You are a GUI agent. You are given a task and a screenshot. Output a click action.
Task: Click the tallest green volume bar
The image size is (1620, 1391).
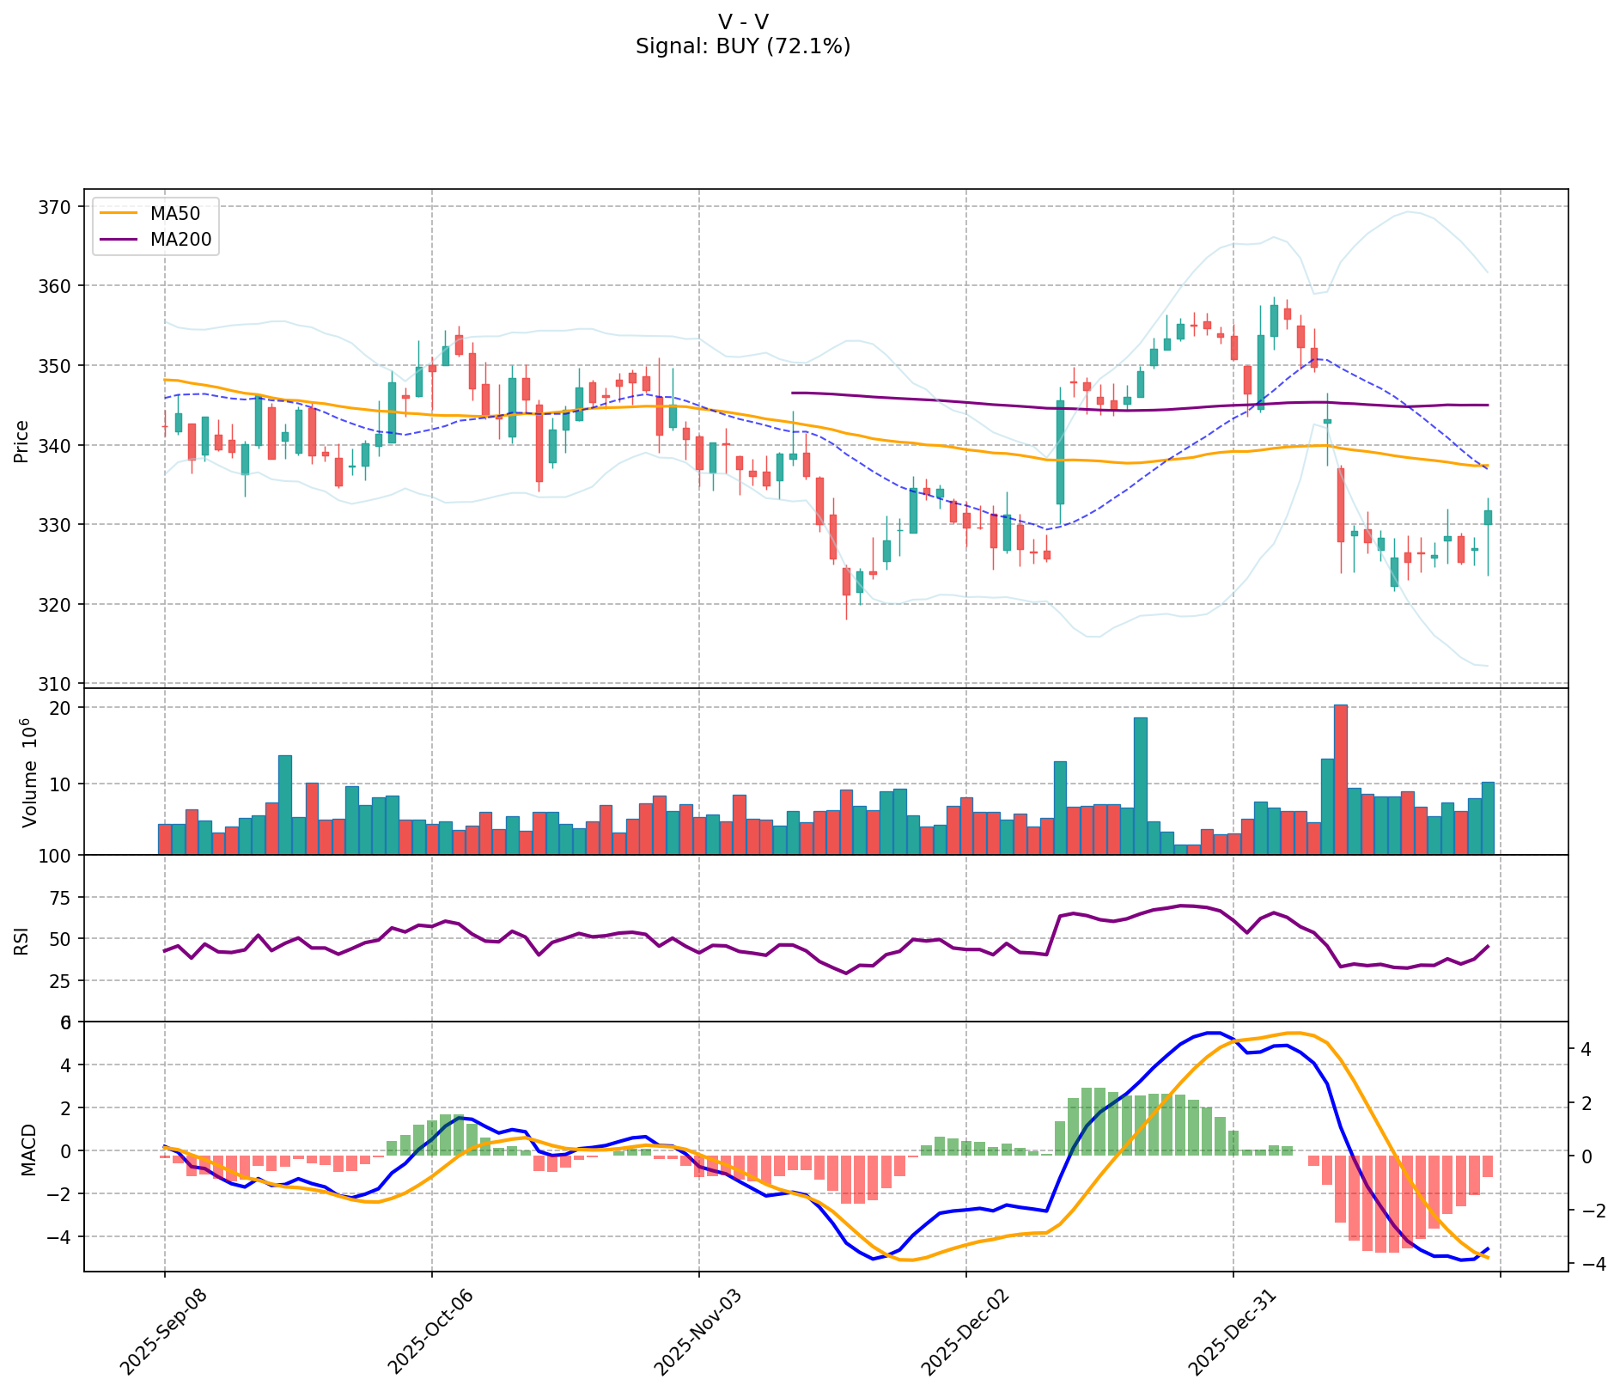[x=1140, y=785]
